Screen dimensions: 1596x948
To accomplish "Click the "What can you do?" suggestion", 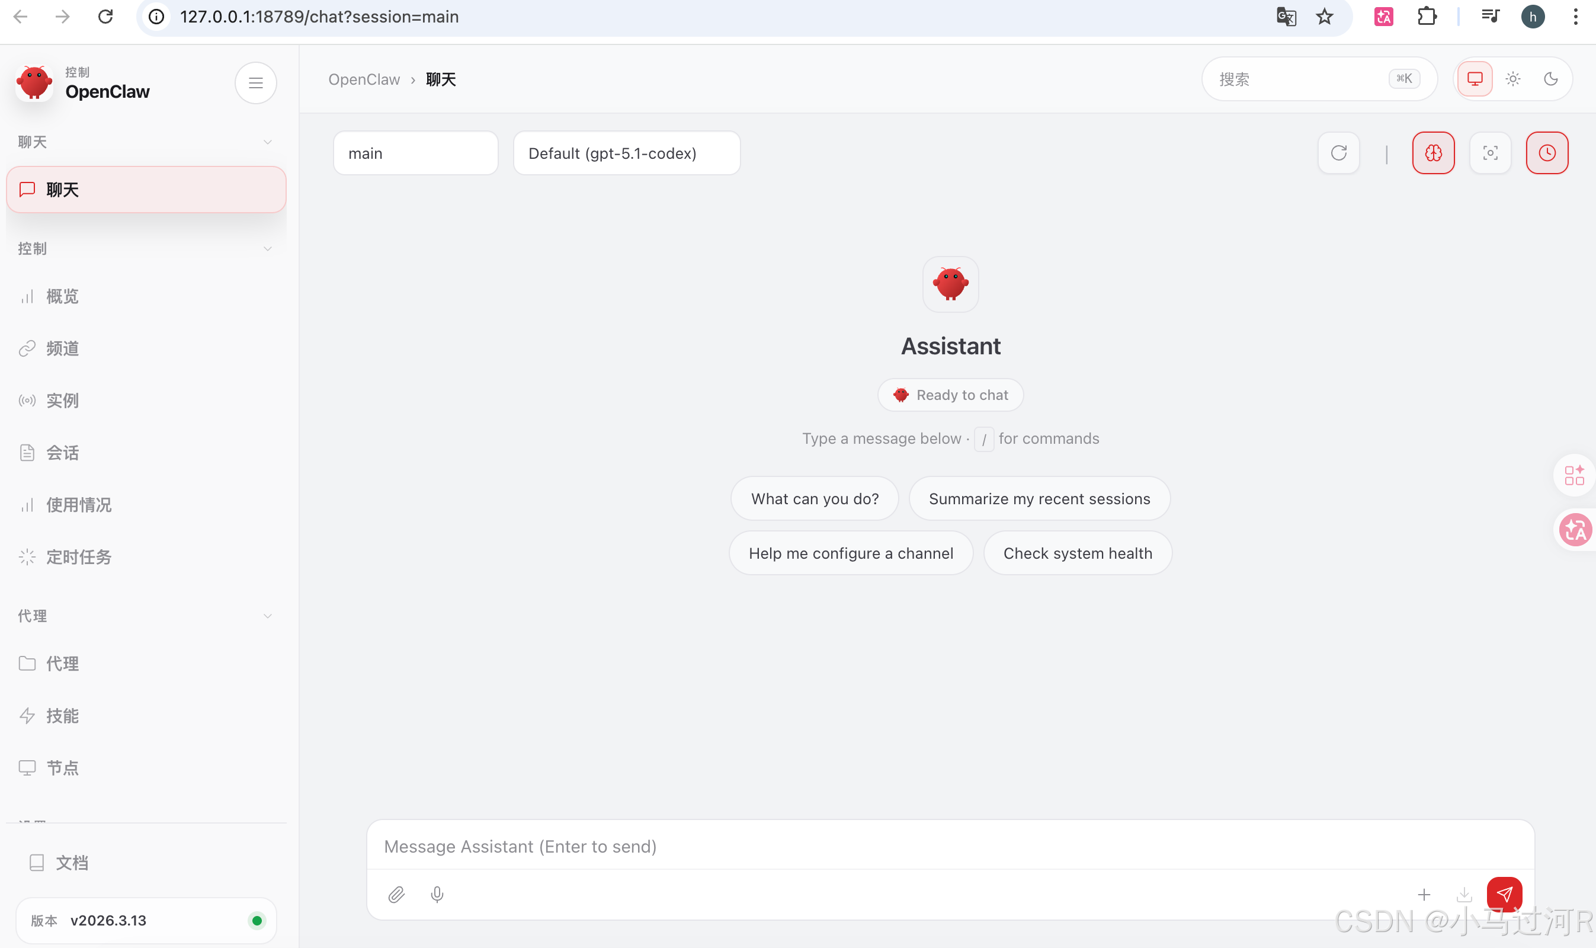I will (x=814, y=499).
